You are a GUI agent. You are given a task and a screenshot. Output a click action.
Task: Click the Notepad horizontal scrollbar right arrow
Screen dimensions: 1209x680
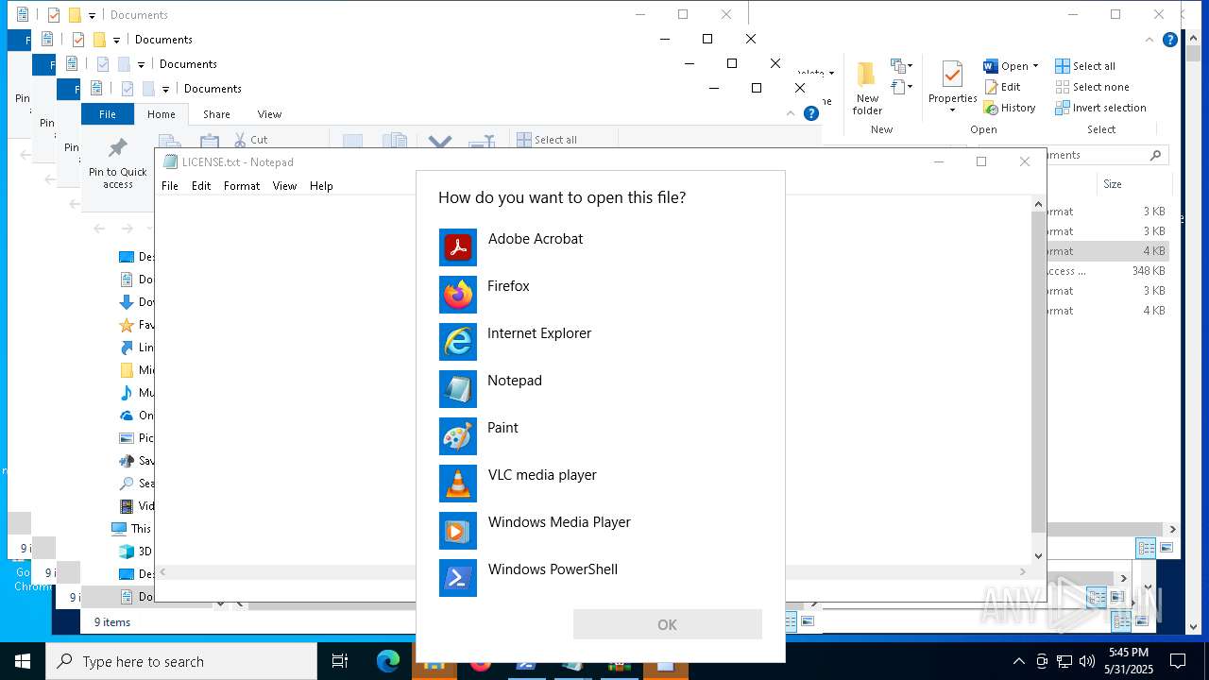coord(1022,571)
